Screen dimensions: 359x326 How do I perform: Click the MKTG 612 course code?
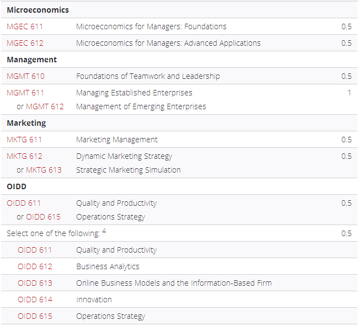pyautogui.click(x=24, y=156)
